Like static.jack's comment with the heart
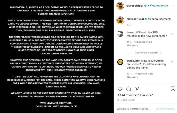The width and height of the screenshot is (177, 113). (x=172, y=62)
